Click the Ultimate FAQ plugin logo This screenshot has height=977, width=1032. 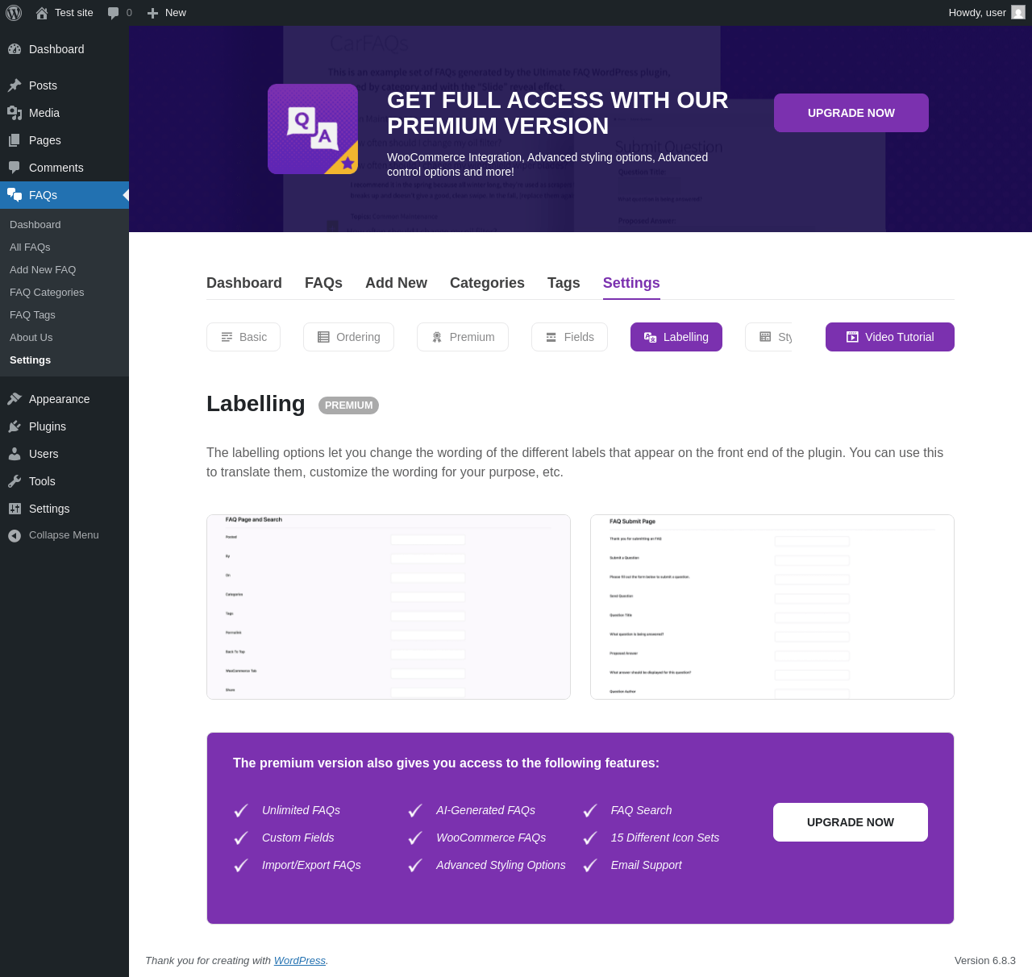pos(313,129)
